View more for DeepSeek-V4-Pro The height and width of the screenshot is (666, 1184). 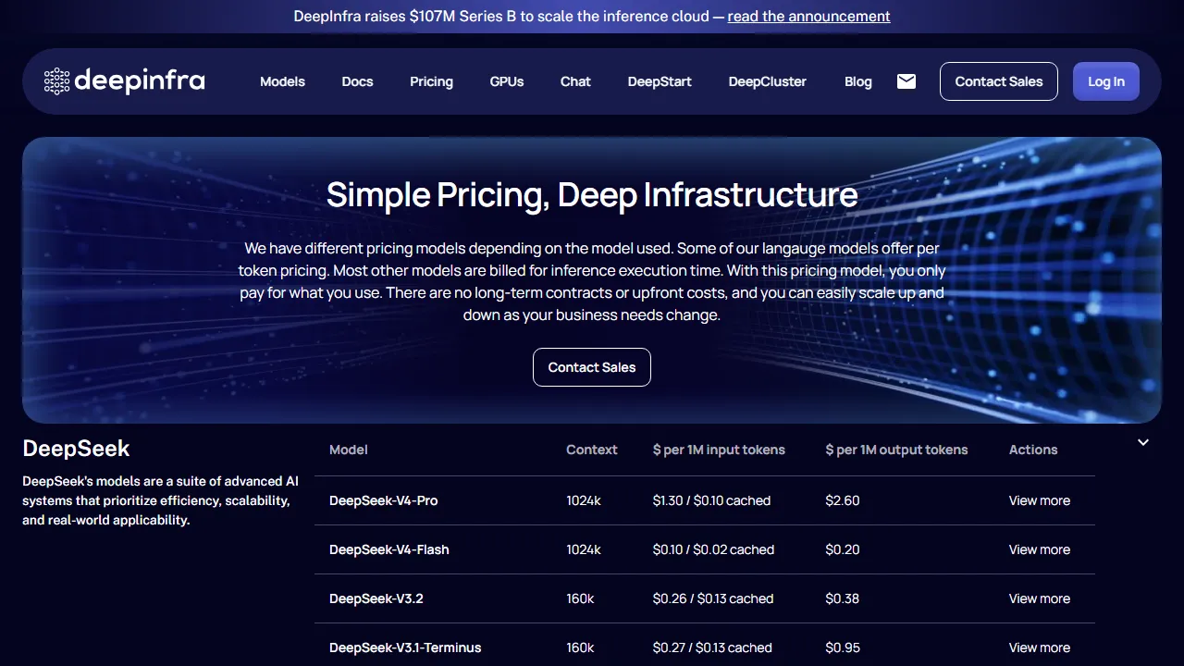coord(1040,500)
